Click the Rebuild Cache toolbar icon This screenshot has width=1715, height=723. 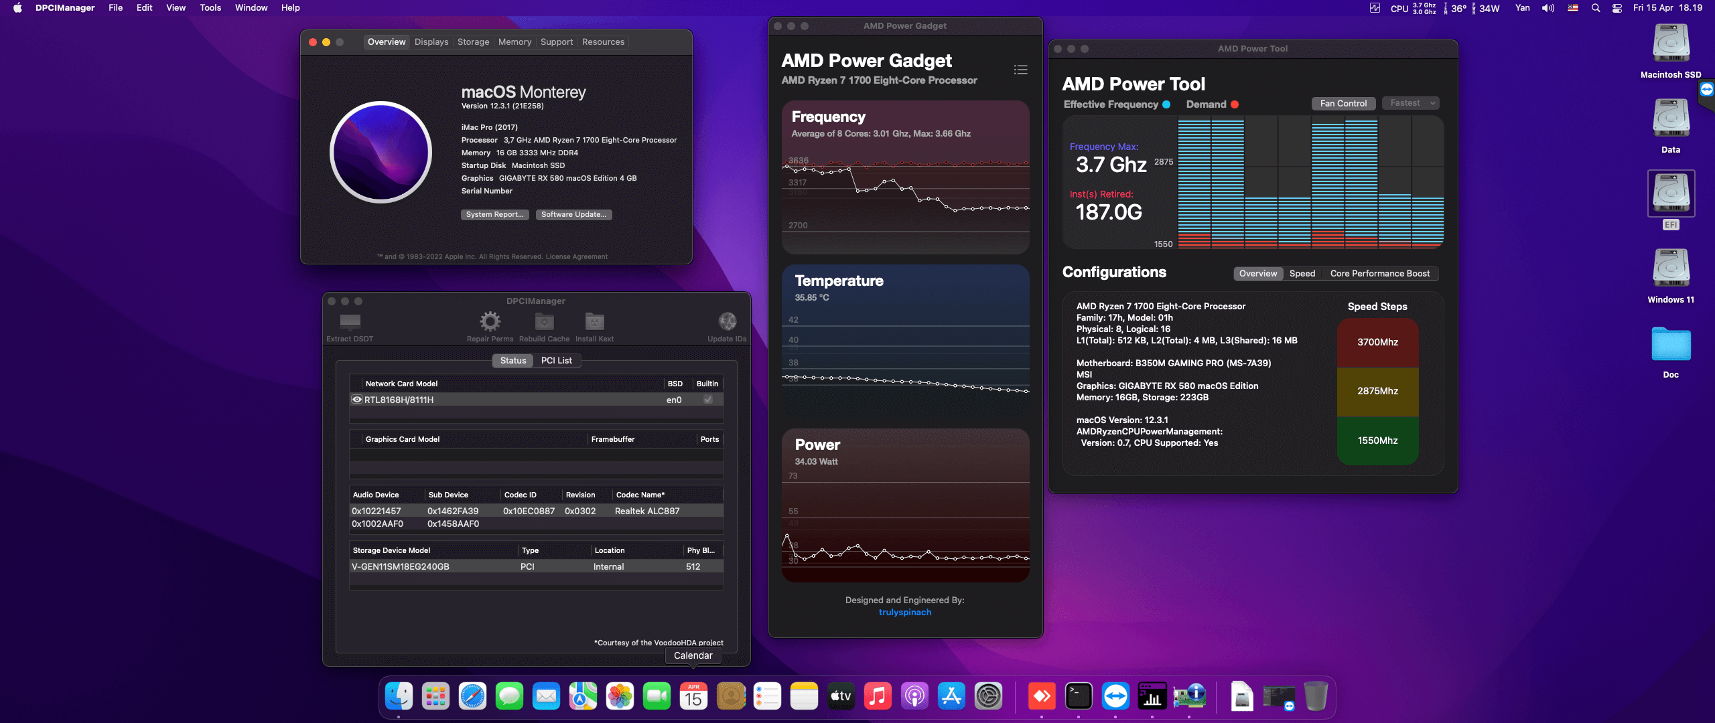coord(544,322)
